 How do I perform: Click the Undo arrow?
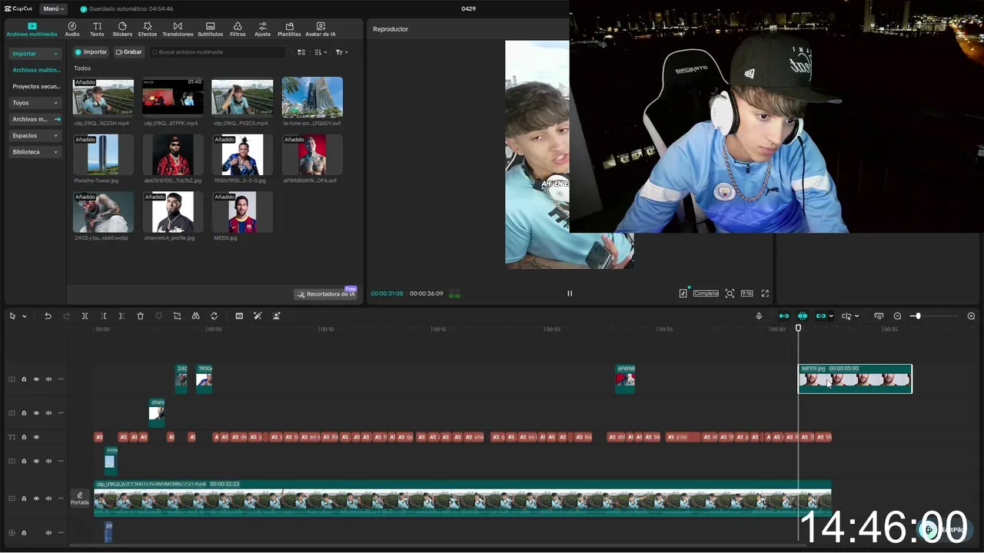(48, 316)
